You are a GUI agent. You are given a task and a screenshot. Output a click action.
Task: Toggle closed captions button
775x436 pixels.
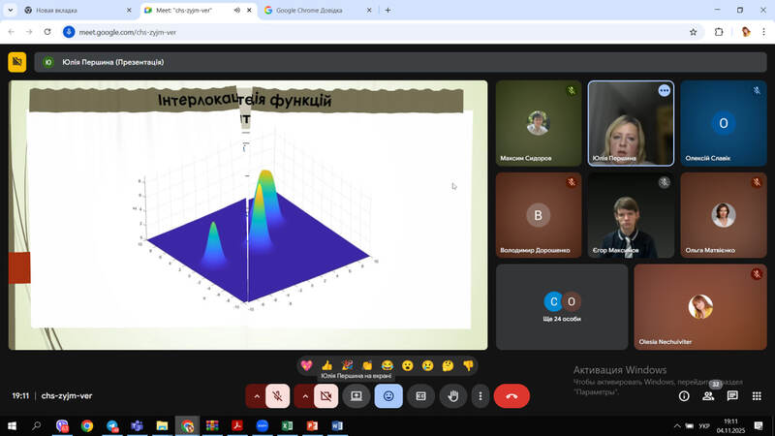click(420, 395)
